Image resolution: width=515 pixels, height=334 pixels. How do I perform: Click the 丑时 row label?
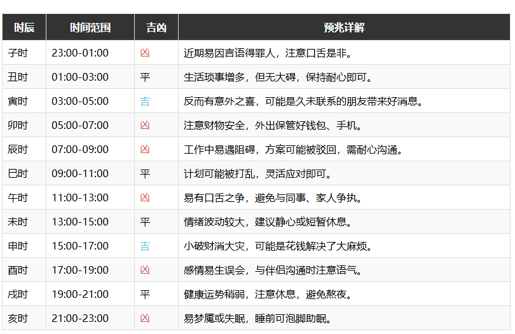(18, 77)
